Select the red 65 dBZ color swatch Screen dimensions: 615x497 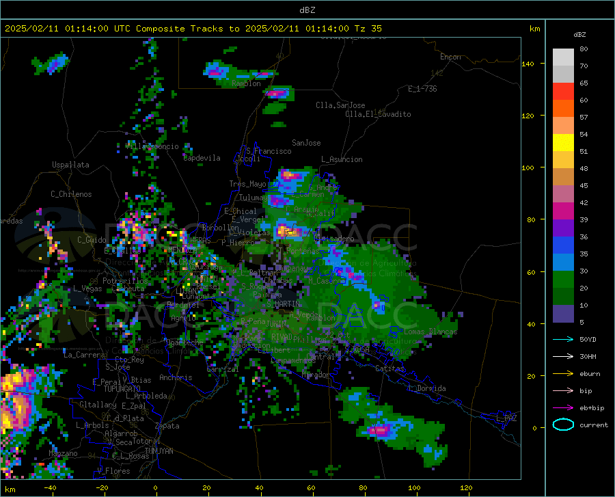point(563,91)
